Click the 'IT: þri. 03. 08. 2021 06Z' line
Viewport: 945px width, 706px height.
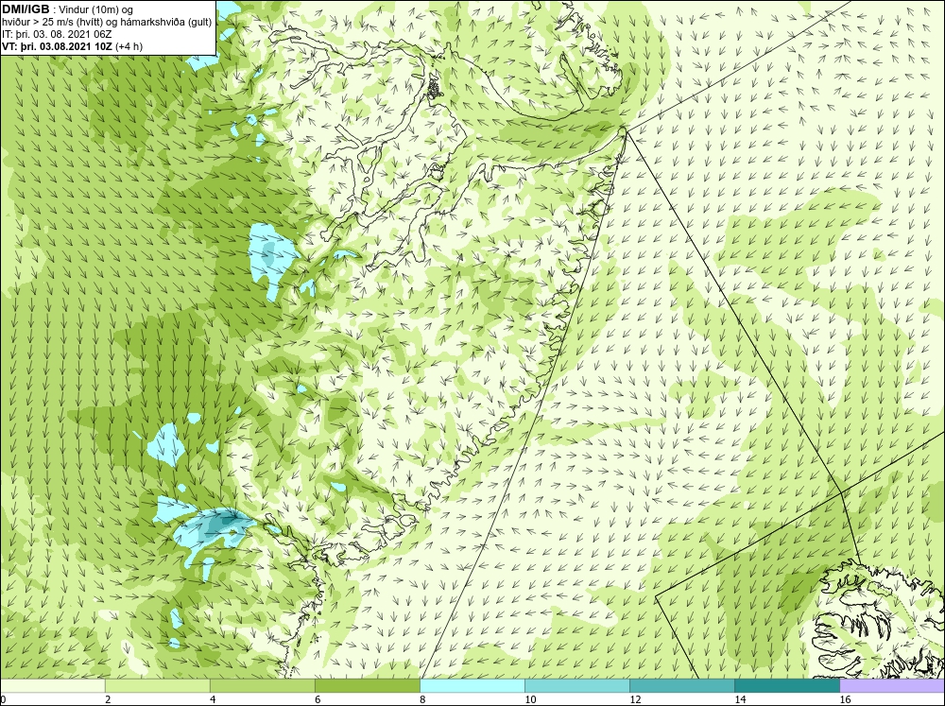click(x=57, y=34)
